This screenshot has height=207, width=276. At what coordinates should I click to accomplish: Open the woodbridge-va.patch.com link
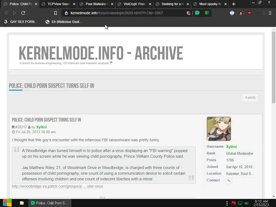pos(57,186)
